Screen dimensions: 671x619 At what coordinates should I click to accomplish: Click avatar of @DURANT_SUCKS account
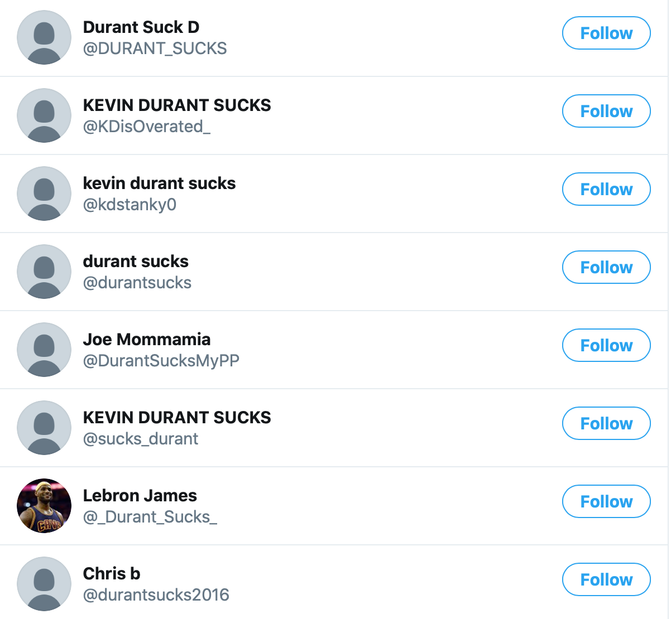[x=44, y=37]
